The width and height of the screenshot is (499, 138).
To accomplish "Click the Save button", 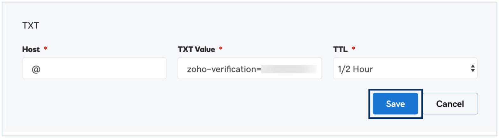I will [x=395, y=104].
